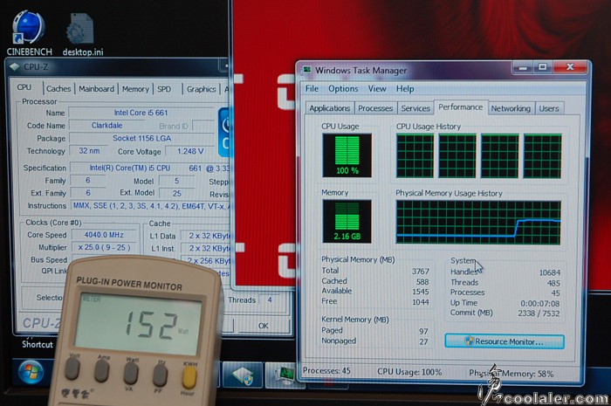Click the Task Manager title bar icon
This screenshot has height=406, width=611.
click(307, 70)
